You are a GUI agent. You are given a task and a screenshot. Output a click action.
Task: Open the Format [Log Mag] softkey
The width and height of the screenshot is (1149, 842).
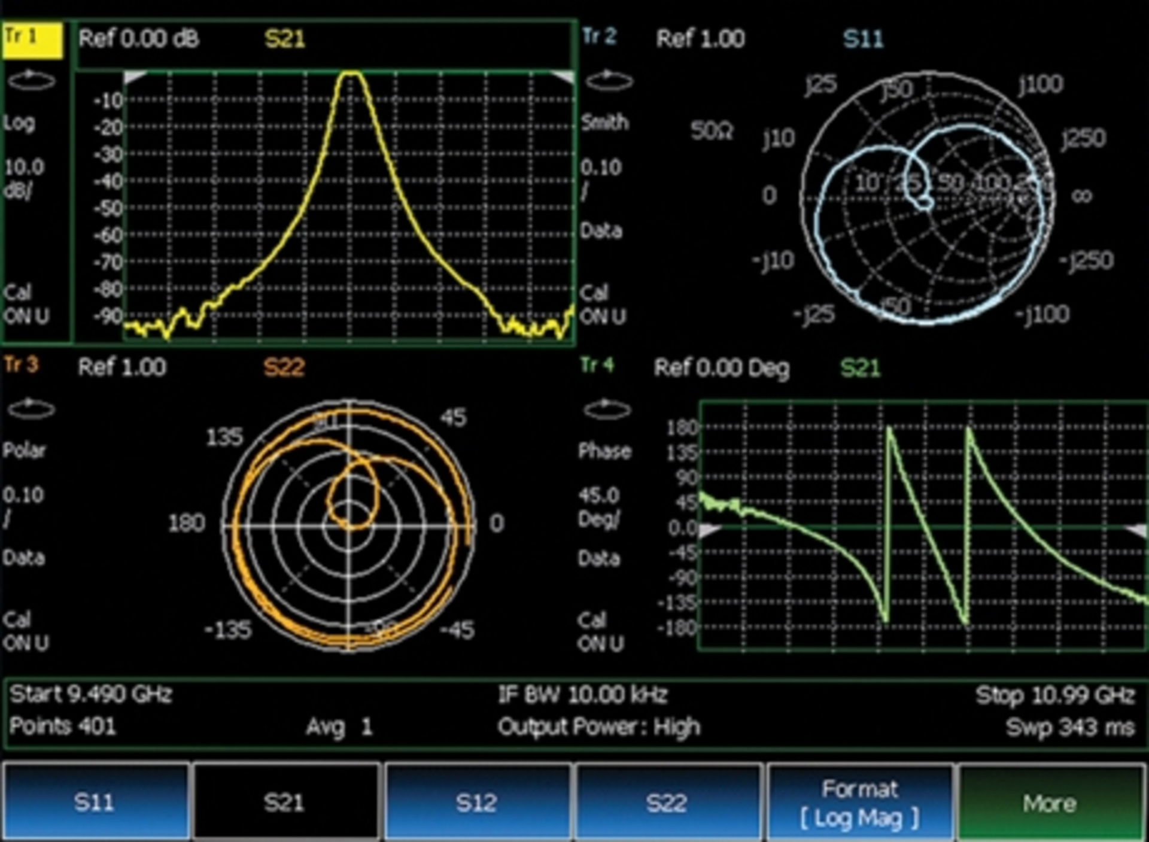[859, 803]
